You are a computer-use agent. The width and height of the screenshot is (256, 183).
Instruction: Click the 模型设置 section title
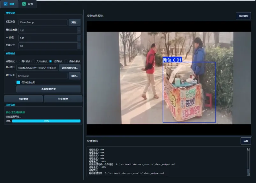11,13
